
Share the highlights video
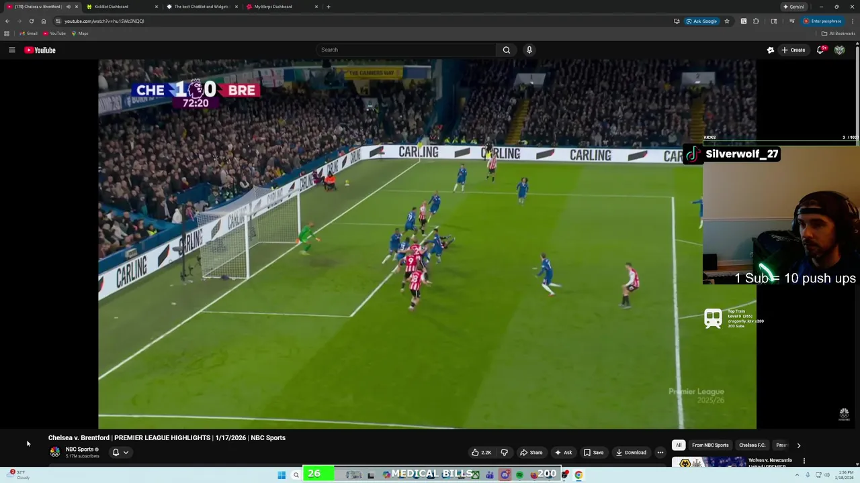click(x=531, y=452)
